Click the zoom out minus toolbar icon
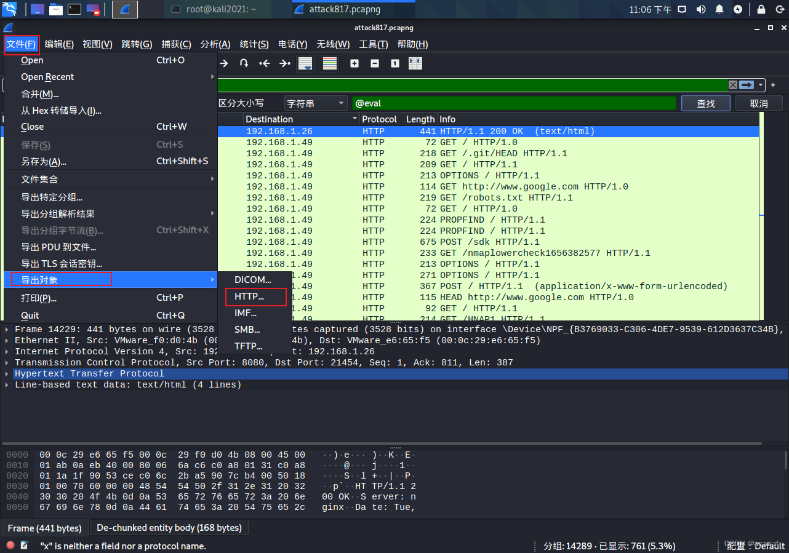This screenshot has height=553, width=789. pyautogui.click(x=375, y=63)
